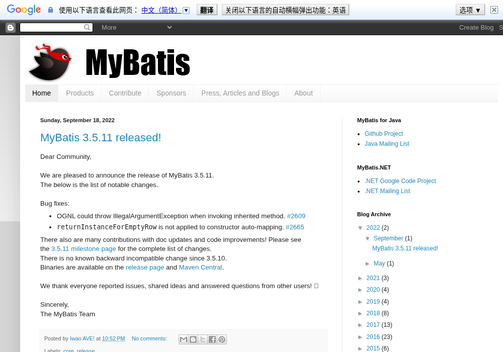
Task: Click the search magnifier icon in navbar
Action: point(87,27)
